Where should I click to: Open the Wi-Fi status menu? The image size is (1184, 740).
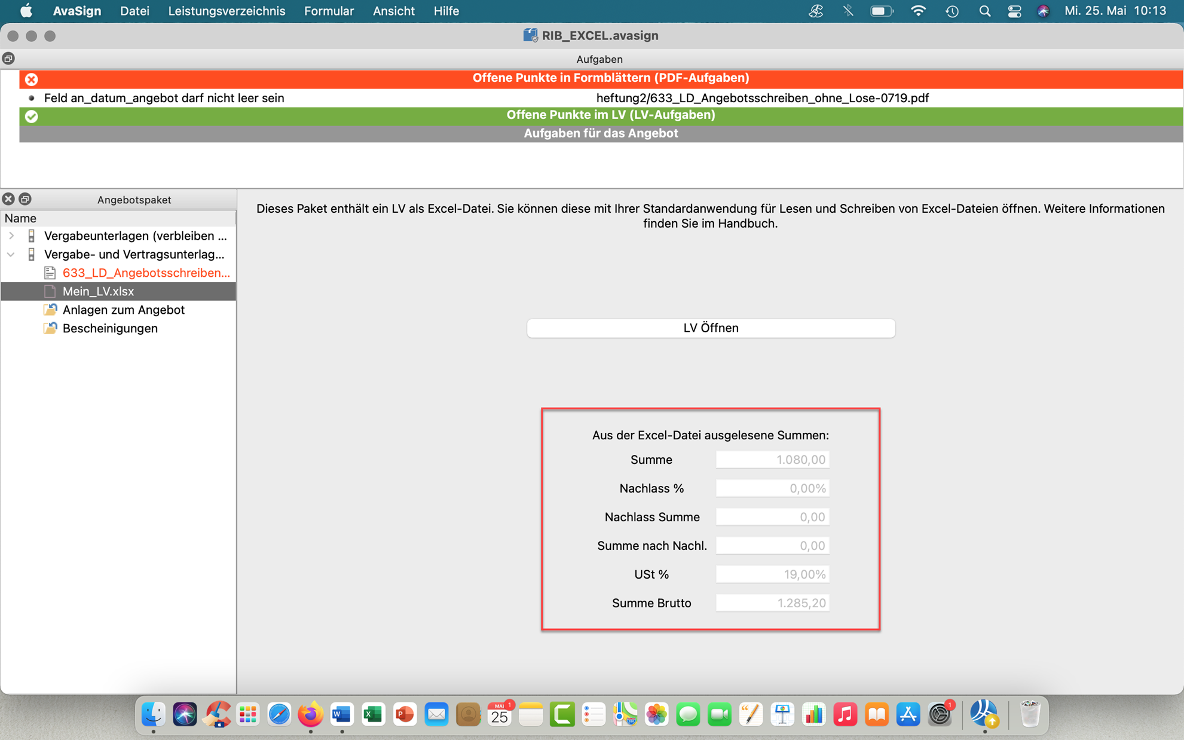918,11
